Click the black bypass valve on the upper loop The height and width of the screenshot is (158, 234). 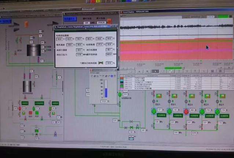pyautogui.click(x=131, y=121)
